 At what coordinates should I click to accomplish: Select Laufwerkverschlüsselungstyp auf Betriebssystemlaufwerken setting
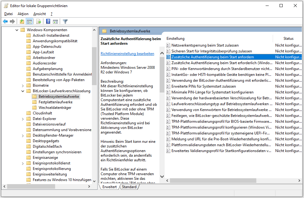pos(222,104)
